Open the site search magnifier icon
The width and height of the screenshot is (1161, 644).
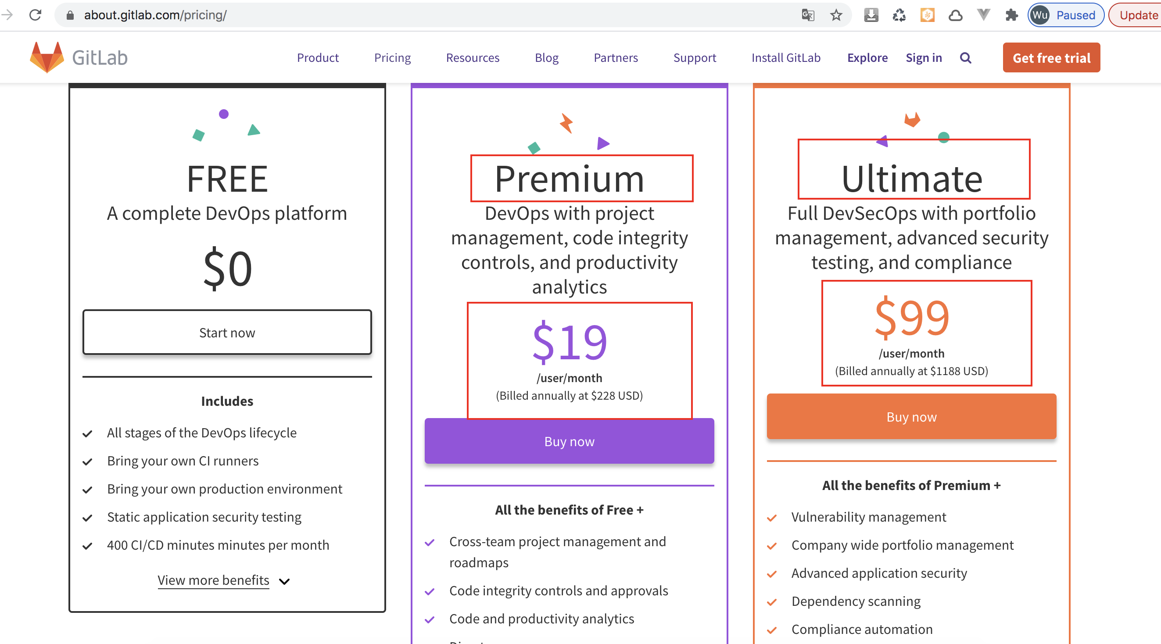pos(965,57)
